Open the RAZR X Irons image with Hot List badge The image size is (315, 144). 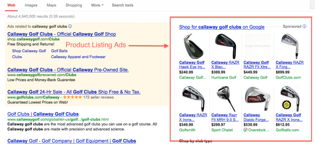click(289, 99)
